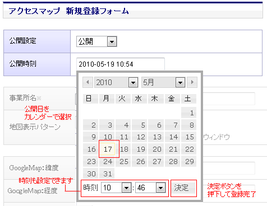Select day 24 in calendar
267x206 pixels.
107,161
